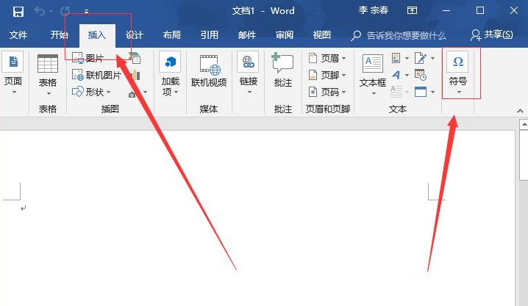Switch to the 审阅 Review tab
Screen dimensions: 528x306
coord(284,34)
